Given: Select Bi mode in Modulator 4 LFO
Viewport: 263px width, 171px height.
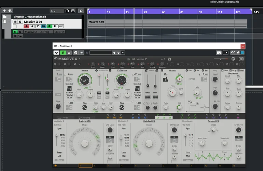Looking at the screenshot, I should [110, 137].
